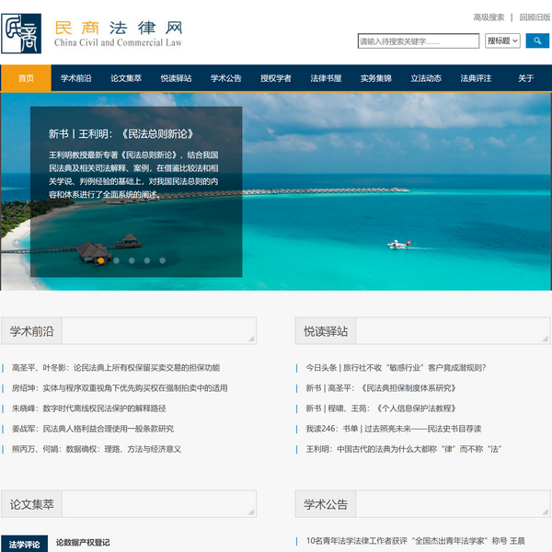Image resolution: width=552 pixels, height=552 pixels.
Task: Select the 法学评论 tab under 论文集萃
Action: point(25,544)
